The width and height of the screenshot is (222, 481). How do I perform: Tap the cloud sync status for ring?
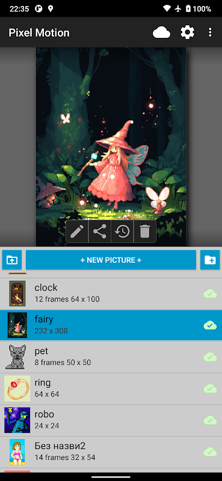210,388
